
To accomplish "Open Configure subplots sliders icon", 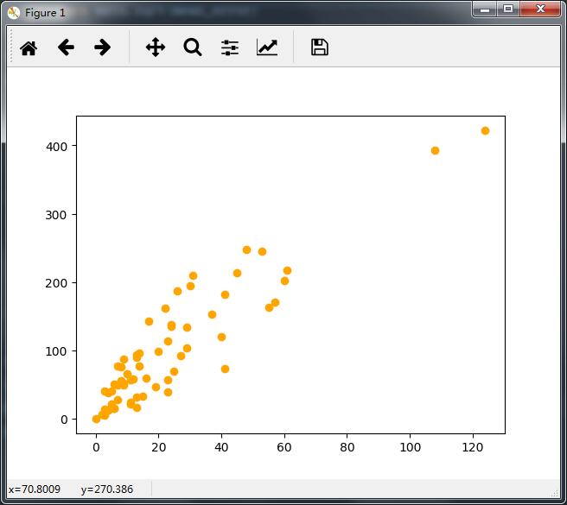I will tap(230, 47).
